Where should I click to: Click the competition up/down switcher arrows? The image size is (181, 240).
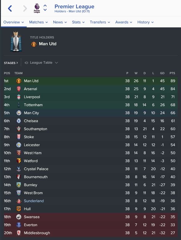click(x=45, y=8)
